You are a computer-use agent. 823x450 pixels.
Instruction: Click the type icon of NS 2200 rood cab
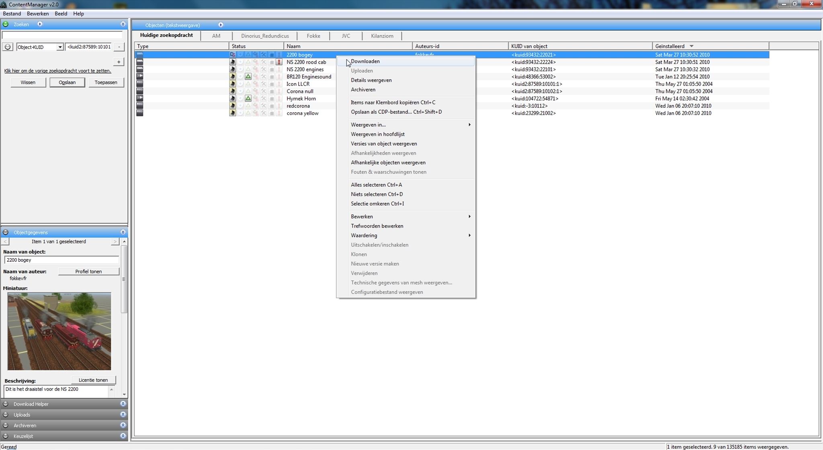click(x=139, y=62)
